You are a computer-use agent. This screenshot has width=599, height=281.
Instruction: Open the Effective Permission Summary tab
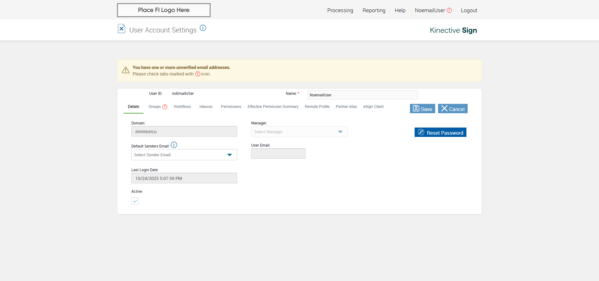[273, 107]
